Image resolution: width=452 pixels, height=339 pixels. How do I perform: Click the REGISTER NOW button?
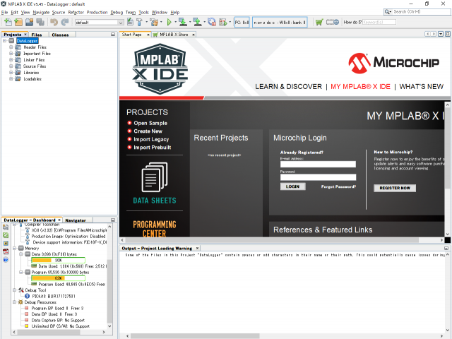(395, 188)
